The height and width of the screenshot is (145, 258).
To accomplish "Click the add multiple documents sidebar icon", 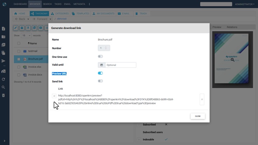I will pos(4,45).
